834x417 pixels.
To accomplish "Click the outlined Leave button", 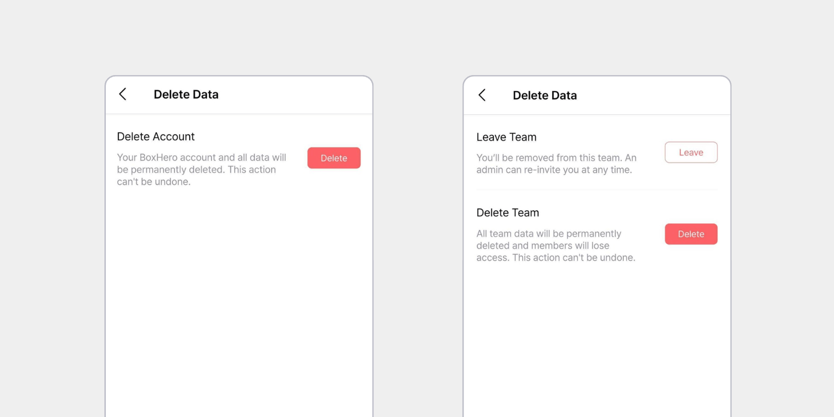I will coord(691,152).
